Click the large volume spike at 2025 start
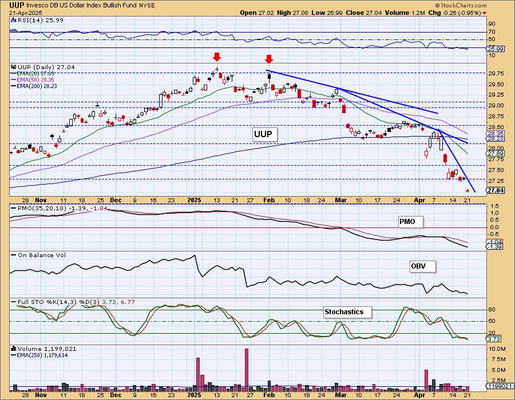Screen dimensions: 515x400 point(198,374)
